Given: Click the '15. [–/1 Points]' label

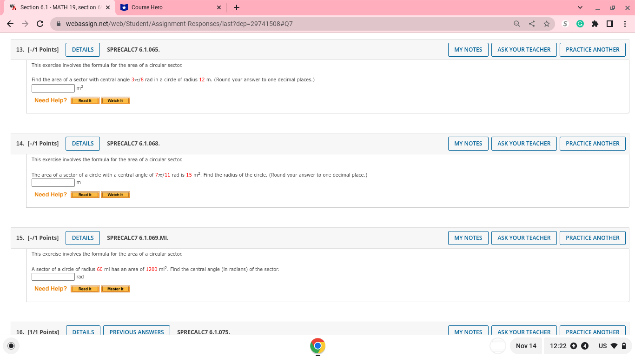Looking at the screenshot, I should pos(37,238).
